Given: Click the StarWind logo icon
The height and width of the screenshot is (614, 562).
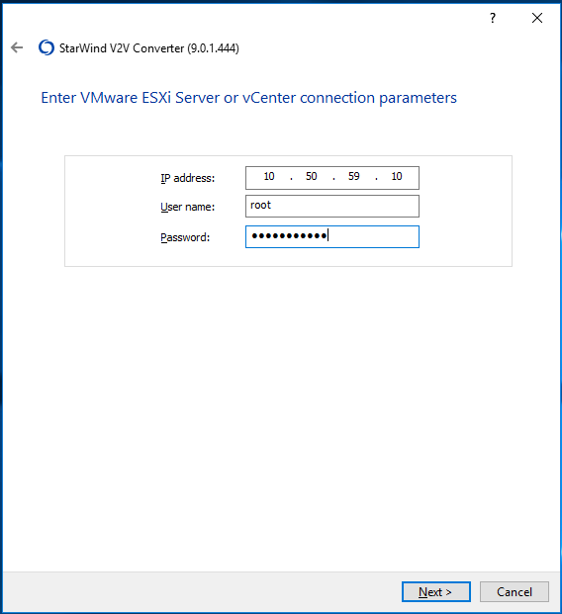Looking at the screenshot, I should (47, 47).
